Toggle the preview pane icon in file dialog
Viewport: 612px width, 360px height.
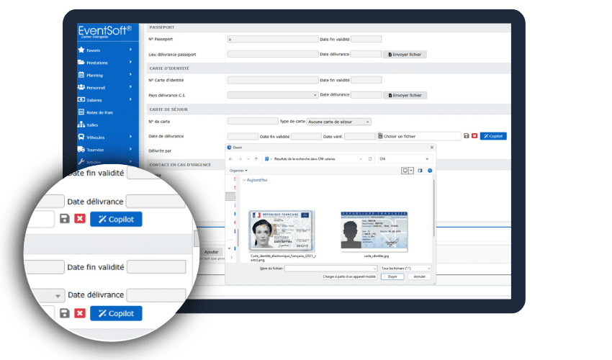[x=420, y=171]
